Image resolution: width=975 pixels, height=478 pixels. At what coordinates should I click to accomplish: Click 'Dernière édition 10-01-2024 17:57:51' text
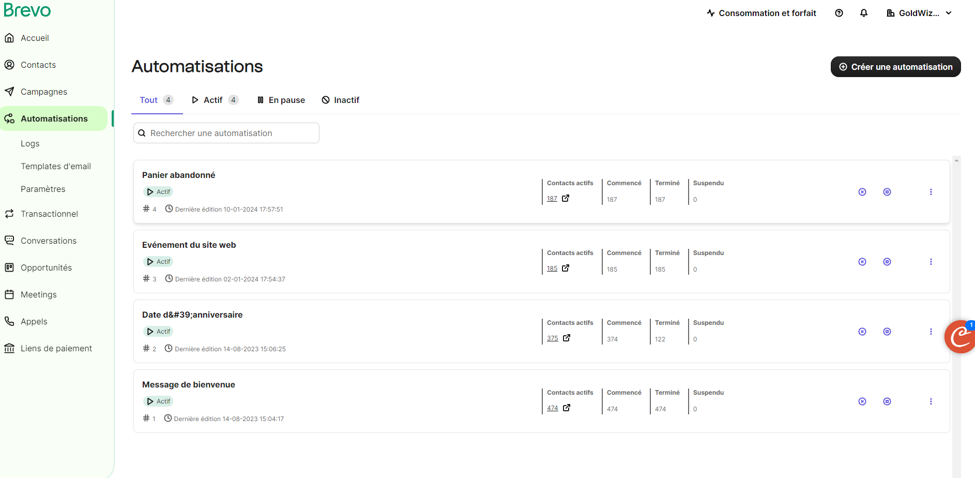coord(229,210)
